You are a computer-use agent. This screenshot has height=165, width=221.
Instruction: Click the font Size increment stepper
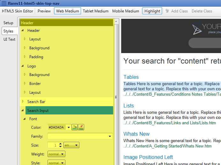[x=60, y=144]
